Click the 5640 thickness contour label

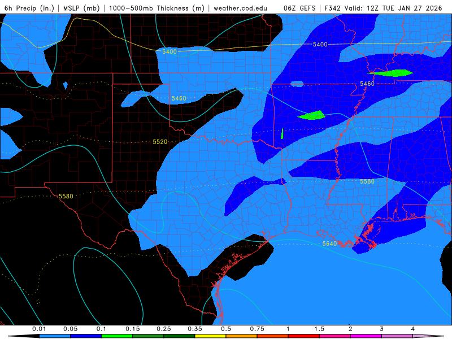tap(329, 244)
